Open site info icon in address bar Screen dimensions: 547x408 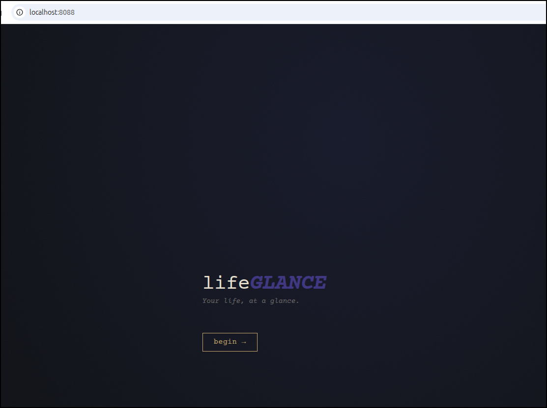pos(20,12)
